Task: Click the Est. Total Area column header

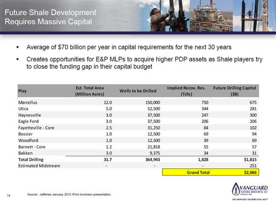Action: tap(89, 91)
